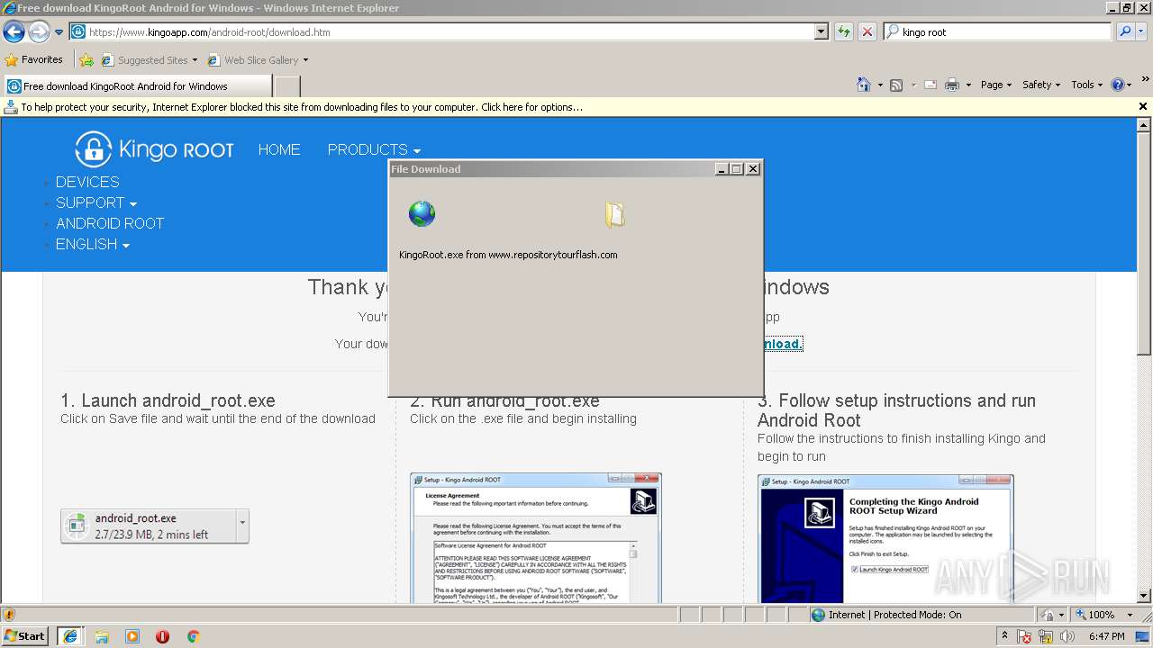This screenshot has width=1153, height=648.
Task: Click Internet Explorer taskbar icon
Action: [69, 636]
